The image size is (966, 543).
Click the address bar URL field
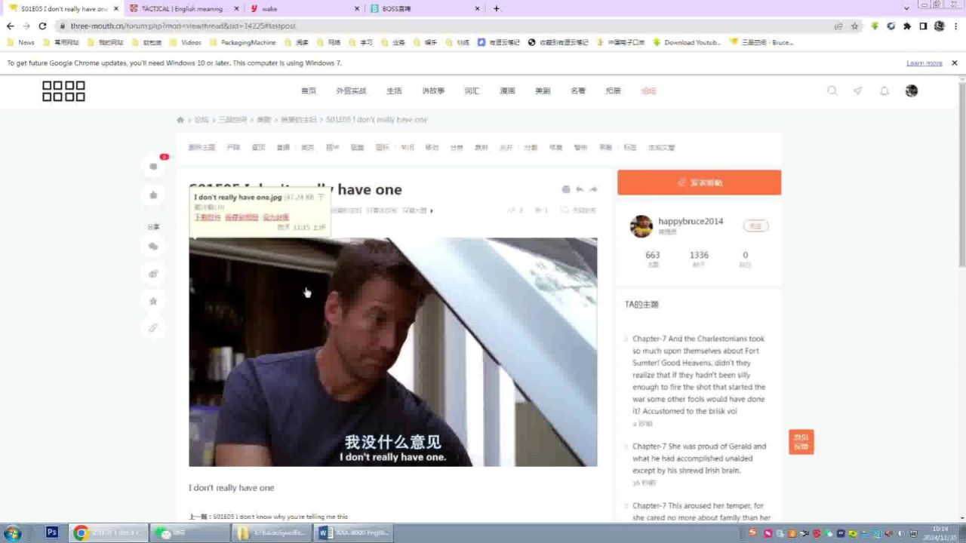445,26
